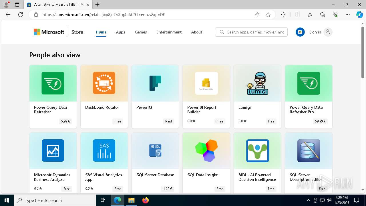Viewport: 366px width, 206px height.
Task: Activate Read aloud icon in address bar
Action: [257, 15]
